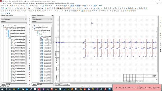Expand the 2 (Схема структурная) node

(x=7, y=33)
